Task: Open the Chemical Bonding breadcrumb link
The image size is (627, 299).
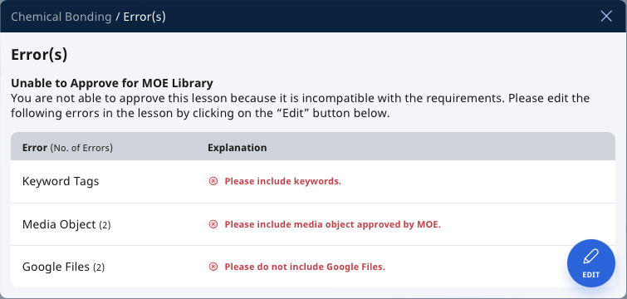Action: click(61, 17)
